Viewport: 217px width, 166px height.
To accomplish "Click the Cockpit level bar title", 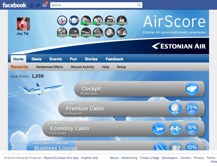I will [92, 89].
